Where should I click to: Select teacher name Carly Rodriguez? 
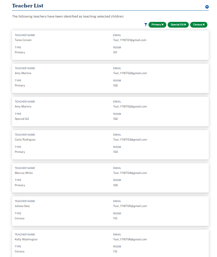(25, 140)
